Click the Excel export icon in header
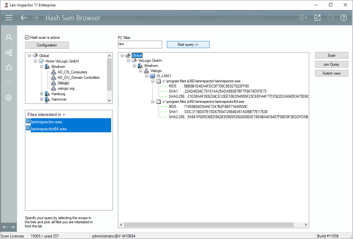353x239 pixels. coord(317,18)
